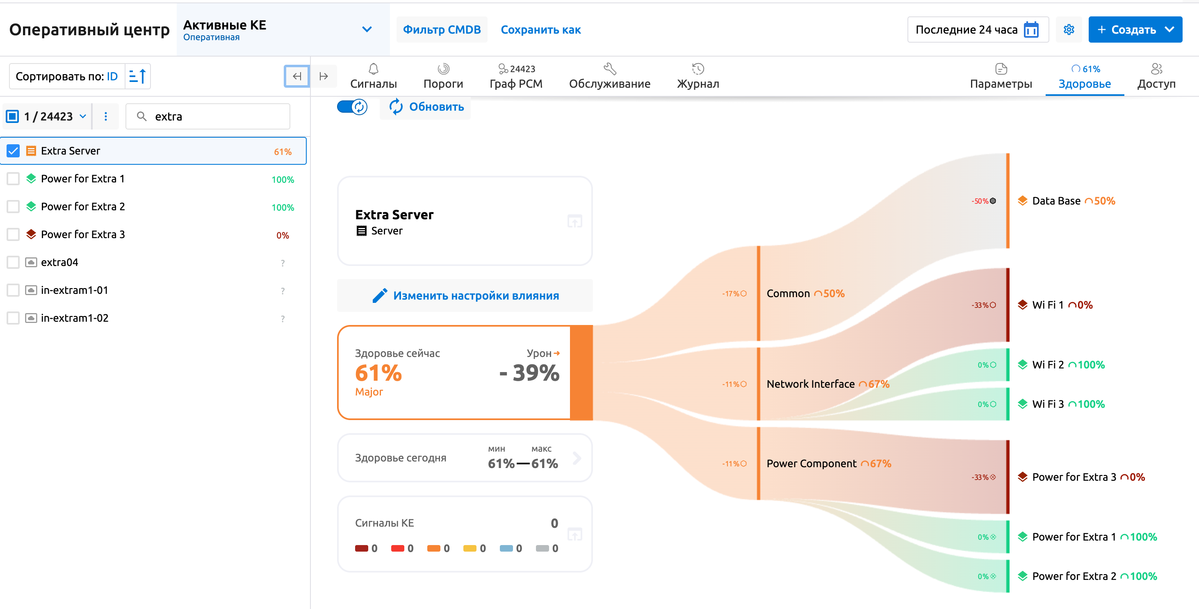Click the Wi Fi 2 green node icon
1199x609 pixels.
pyautogui.click(x=1023, y=365)
